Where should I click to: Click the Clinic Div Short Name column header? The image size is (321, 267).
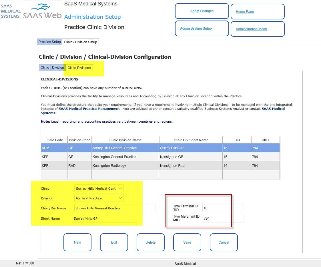pyautogui.click(x=191, y=140)
